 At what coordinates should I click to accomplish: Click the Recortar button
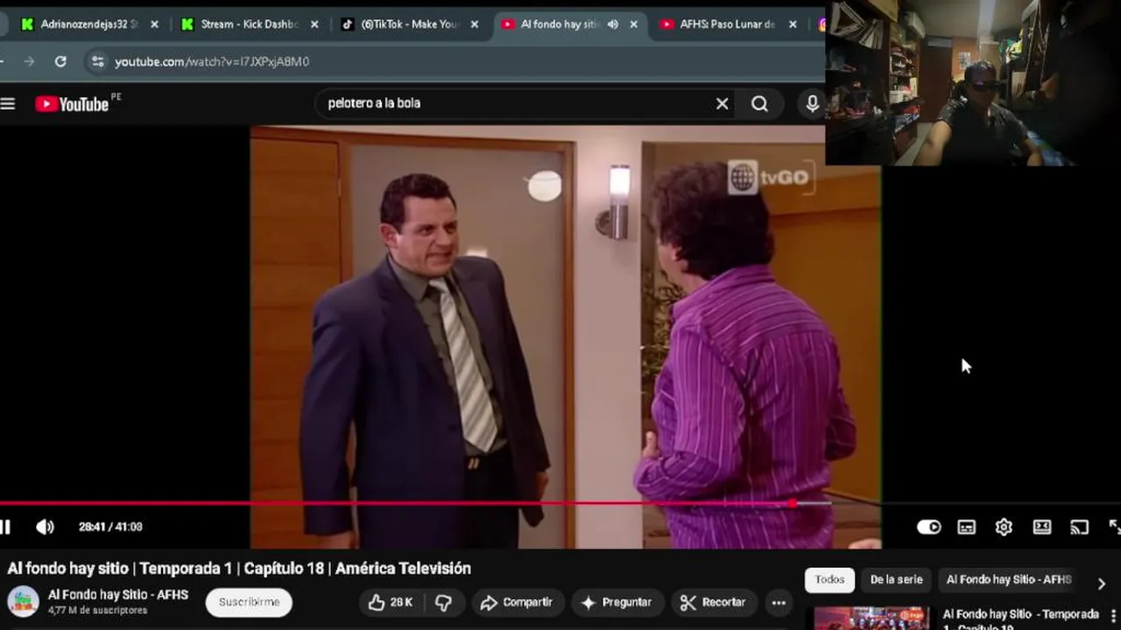[x=713, y=602]
